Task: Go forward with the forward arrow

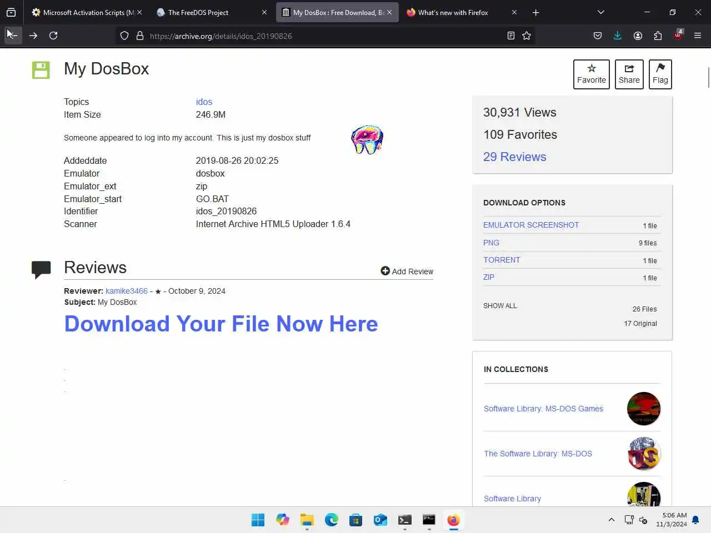Action: [x=33, y=36]
